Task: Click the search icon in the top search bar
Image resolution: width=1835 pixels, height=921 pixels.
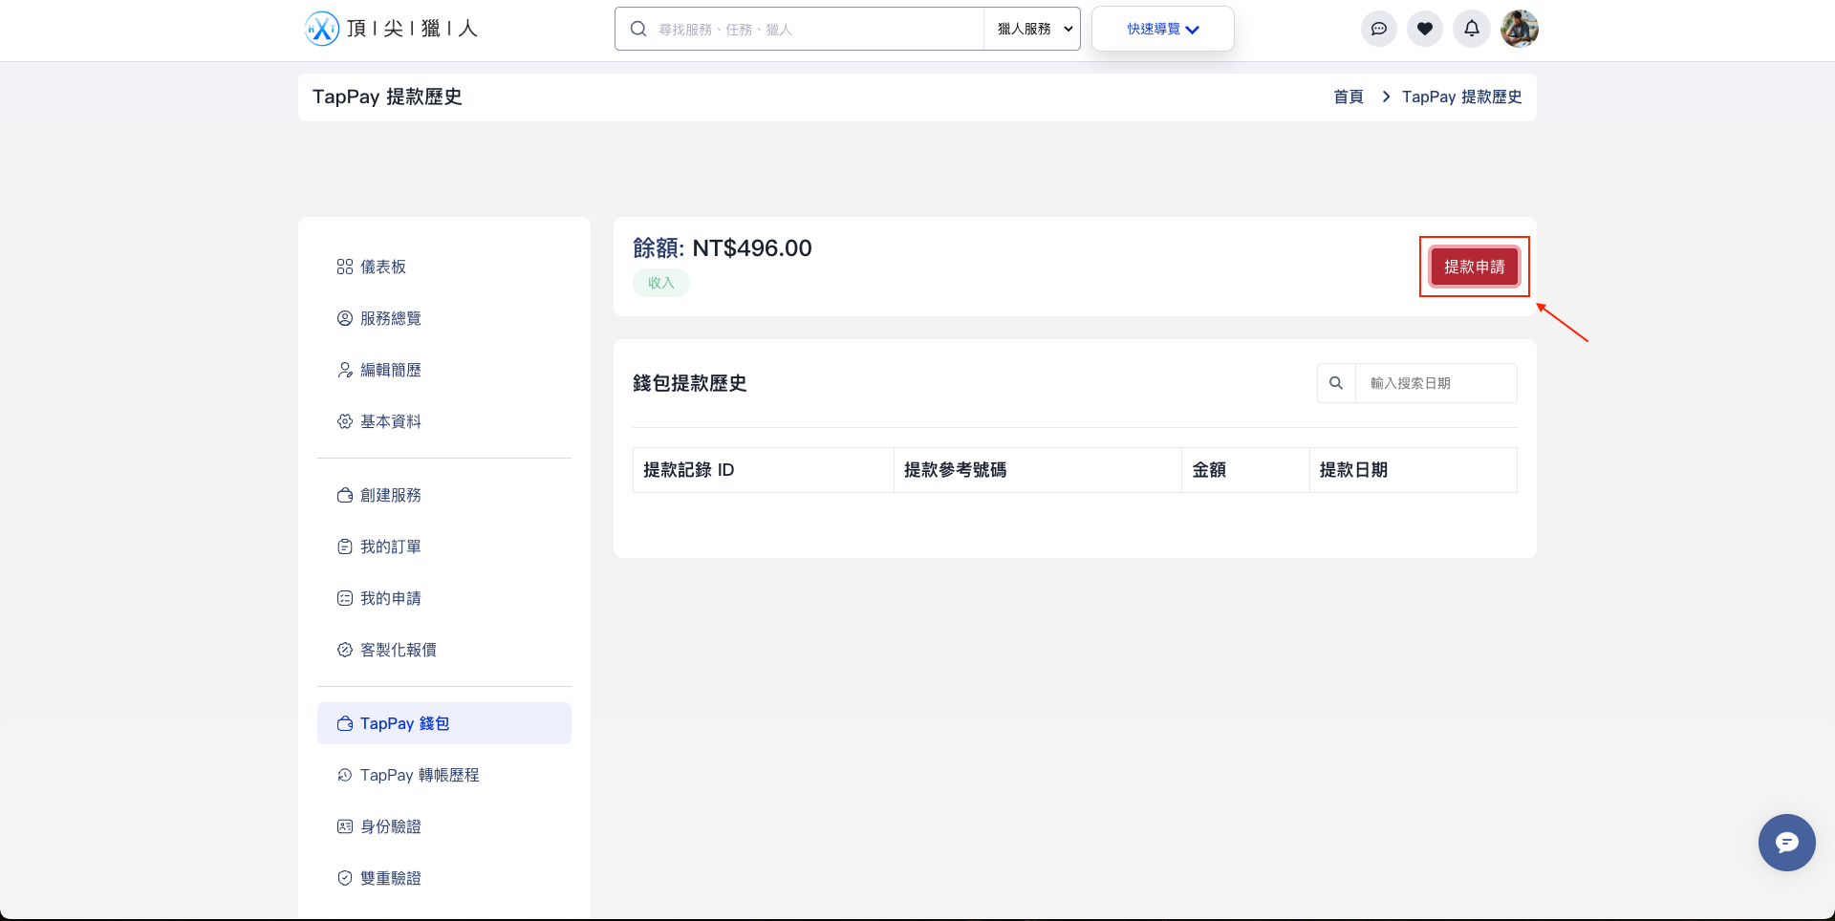Action: pos(638,29)
